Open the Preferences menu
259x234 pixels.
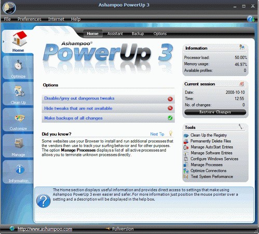pos(30,19)
